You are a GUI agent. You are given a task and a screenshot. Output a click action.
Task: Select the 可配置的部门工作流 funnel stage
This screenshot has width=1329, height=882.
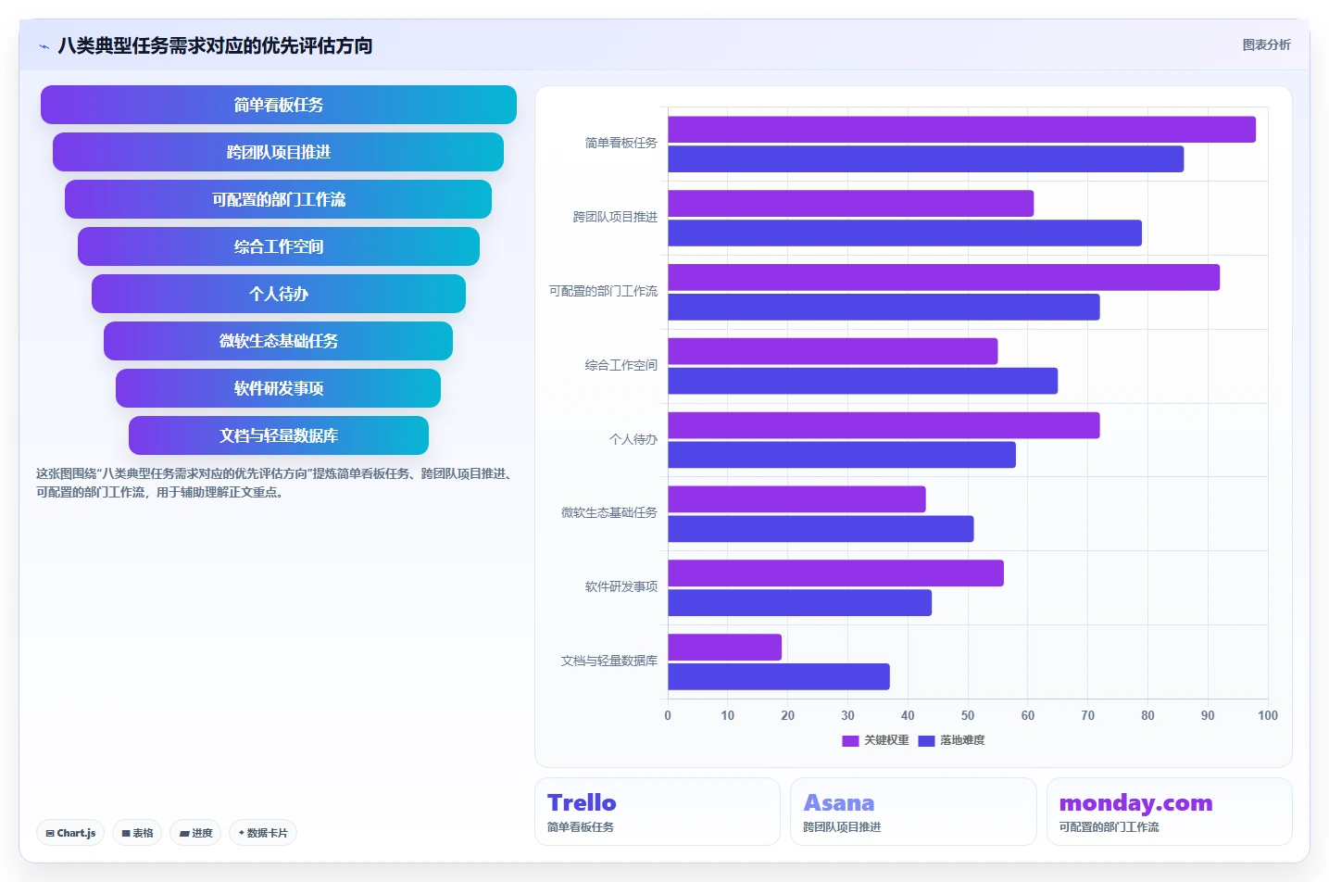point(279,199)
